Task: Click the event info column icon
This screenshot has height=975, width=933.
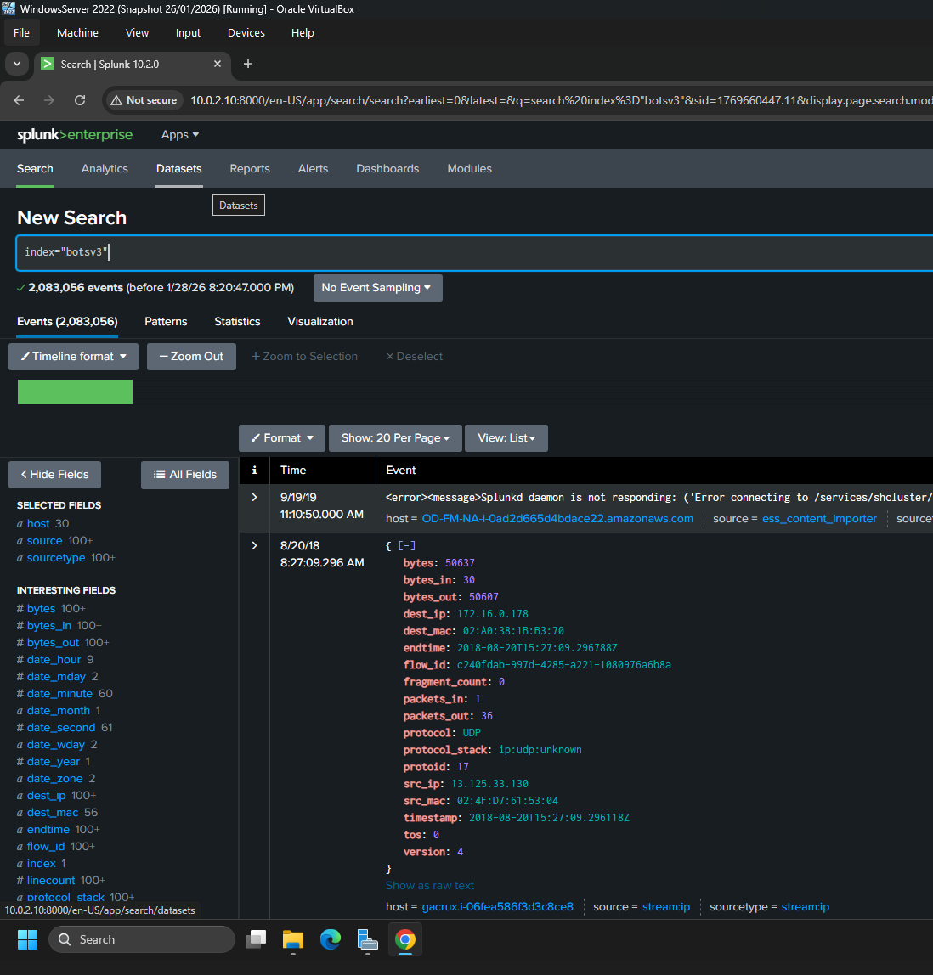Action: [x=254, y=470]
